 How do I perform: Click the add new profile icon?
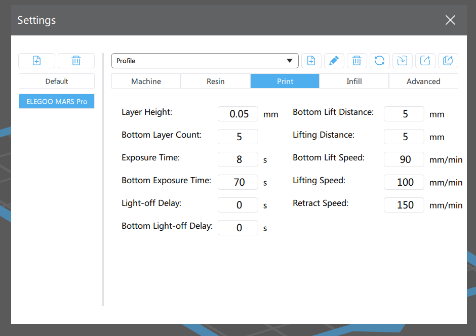[x=311, y=61]
